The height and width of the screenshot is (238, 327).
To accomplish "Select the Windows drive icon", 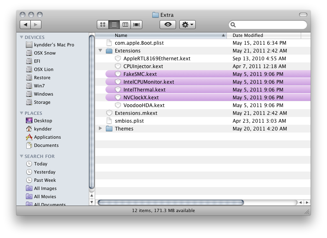I will 29,94.
